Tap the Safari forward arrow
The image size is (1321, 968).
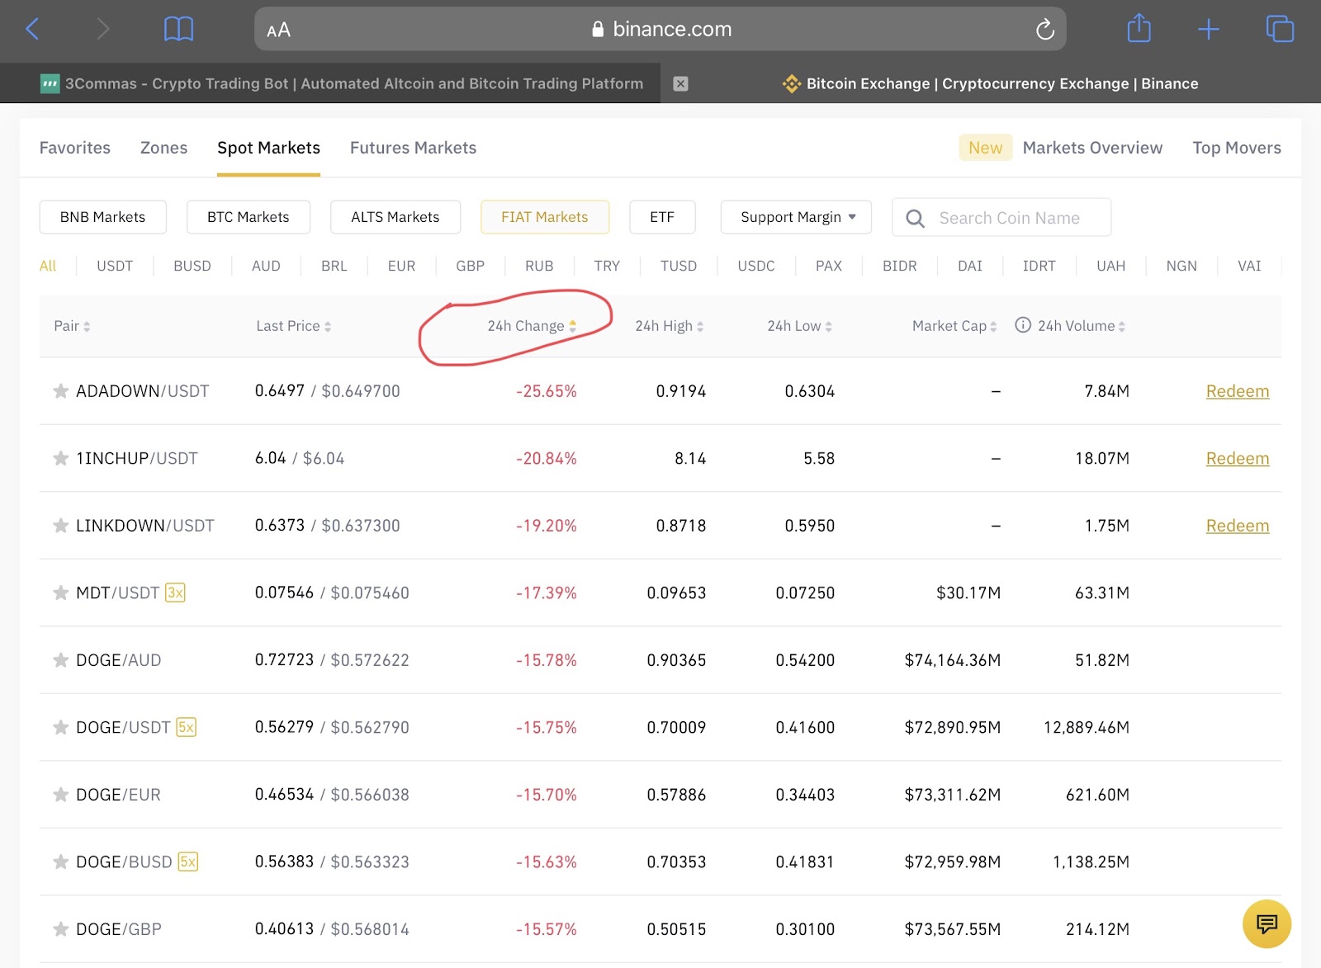tap(102, 30)
